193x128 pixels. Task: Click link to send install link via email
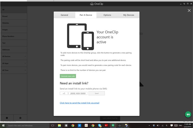point(80,103)
